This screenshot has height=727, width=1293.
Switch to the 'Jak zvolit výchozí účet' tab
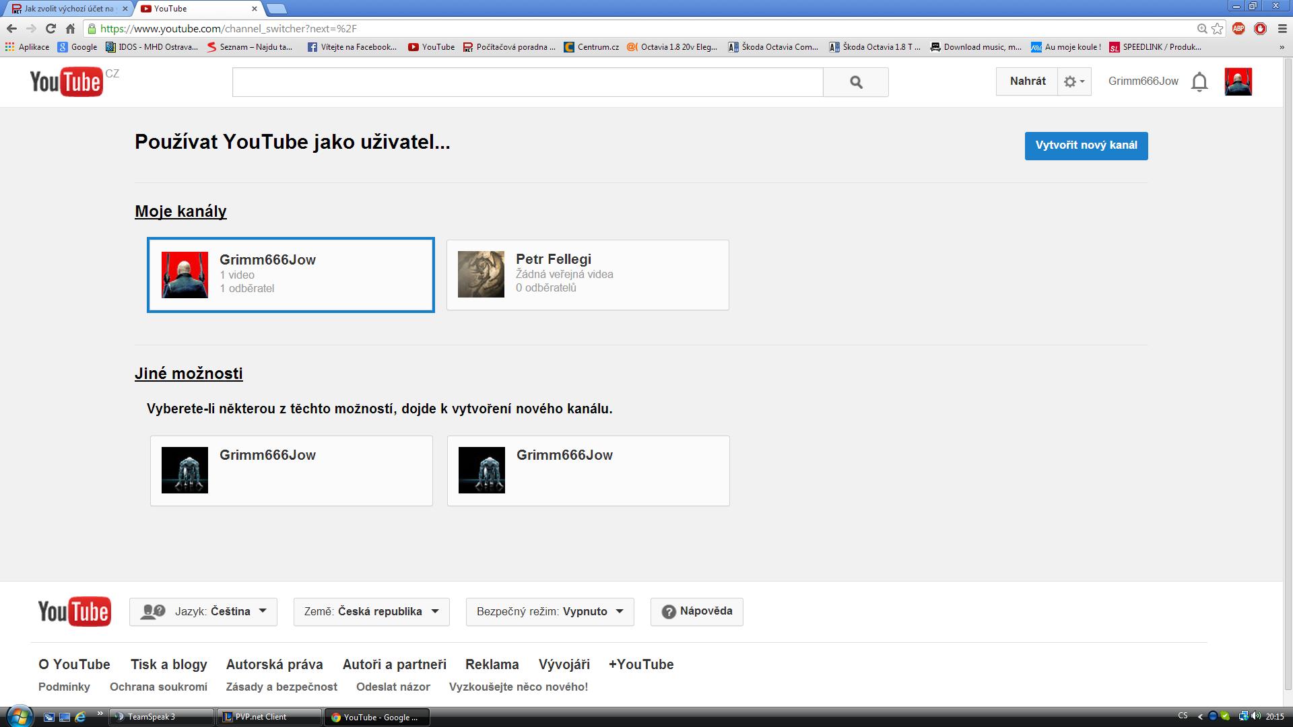67,9
